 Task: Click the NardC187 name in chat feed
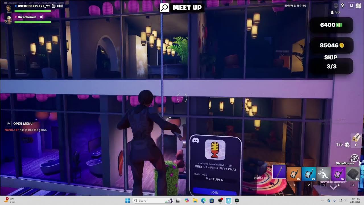(12, 130)
